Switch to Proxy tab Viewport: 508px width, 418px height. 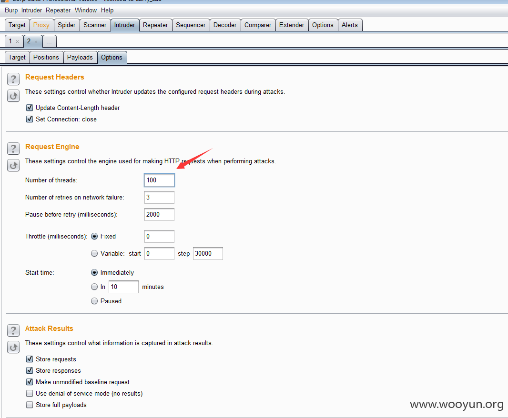click(x=41, y=25)
